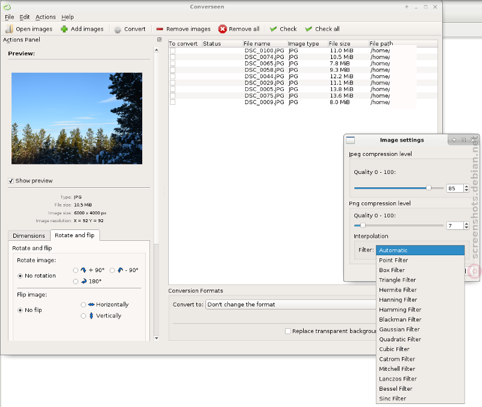Viewport: 482px width, 407px height.
Task: Choose Point Filter from the list
Action: (x=420, y=260)
